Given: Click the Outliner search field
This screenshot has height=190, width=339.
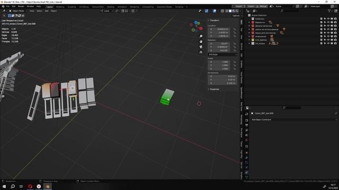Looking at the screenshot, I should (290, 11).
